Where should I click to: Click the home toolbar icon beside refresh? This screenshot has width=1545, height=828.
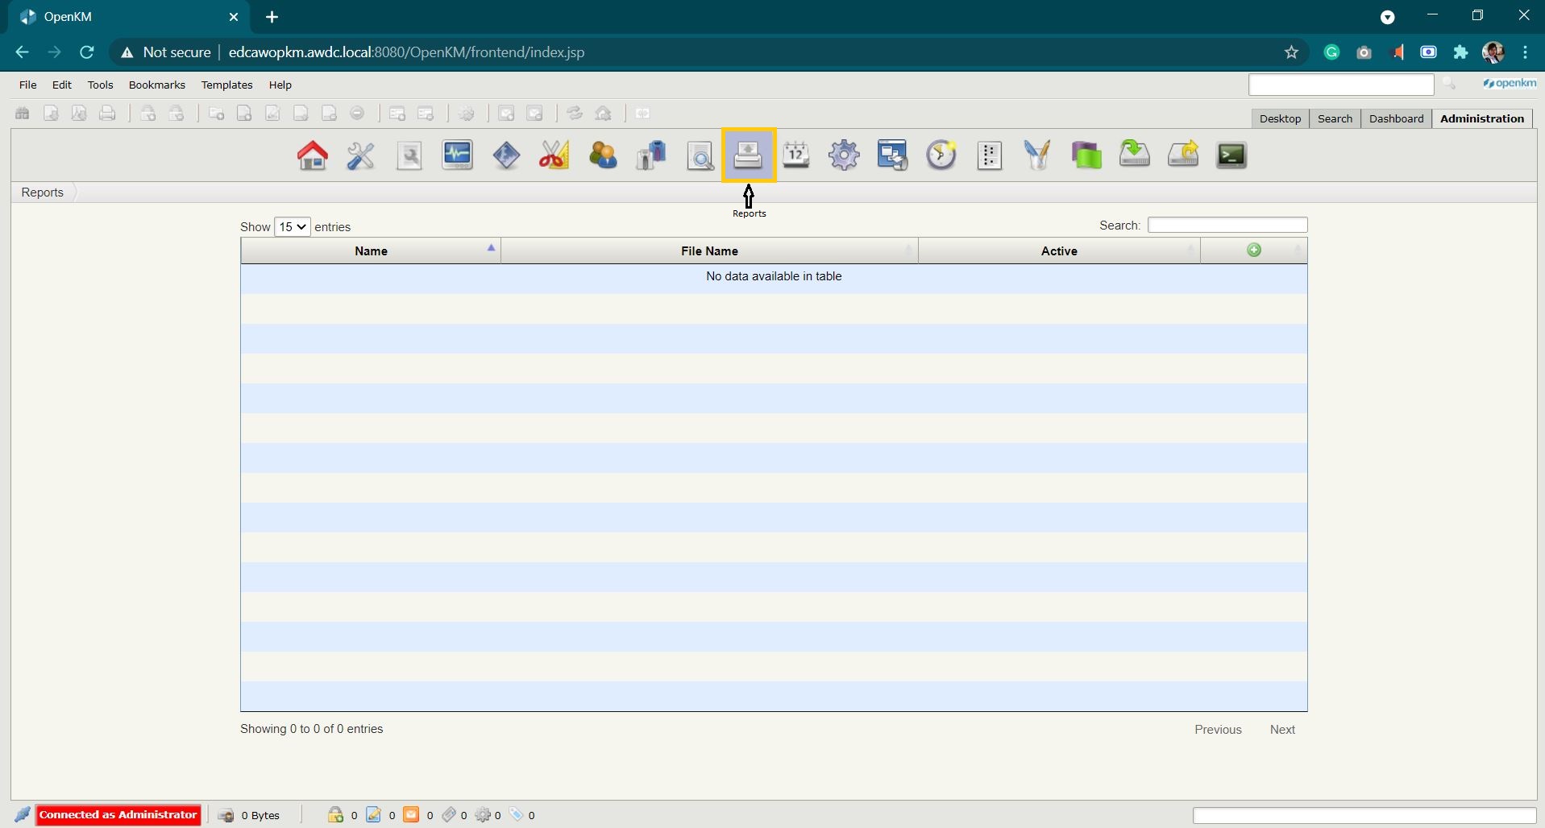pos(603,114)
